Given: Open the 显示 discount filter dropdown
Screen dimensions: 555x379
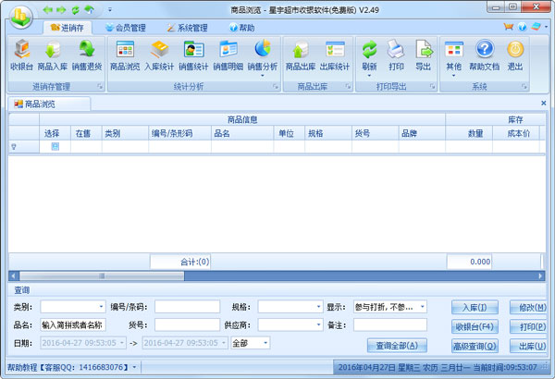Looking at the screenshot, I should click(423, 307).
